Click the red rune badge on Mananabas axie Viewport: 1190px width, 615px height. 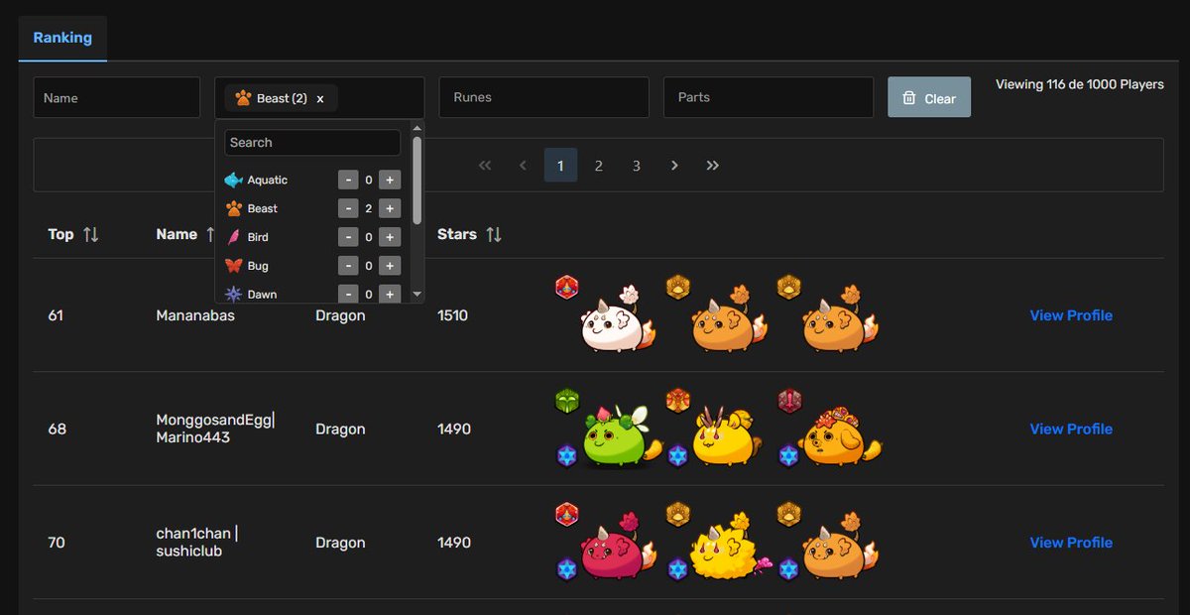tap(566, 288)
